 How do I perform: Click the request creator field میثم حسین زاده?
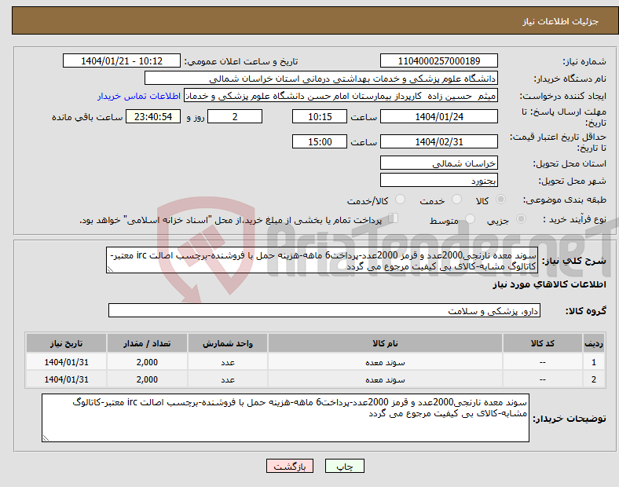[341, 96]
